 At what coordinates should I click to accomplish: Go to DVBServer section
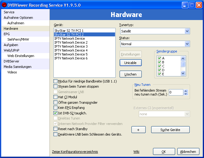12,61
